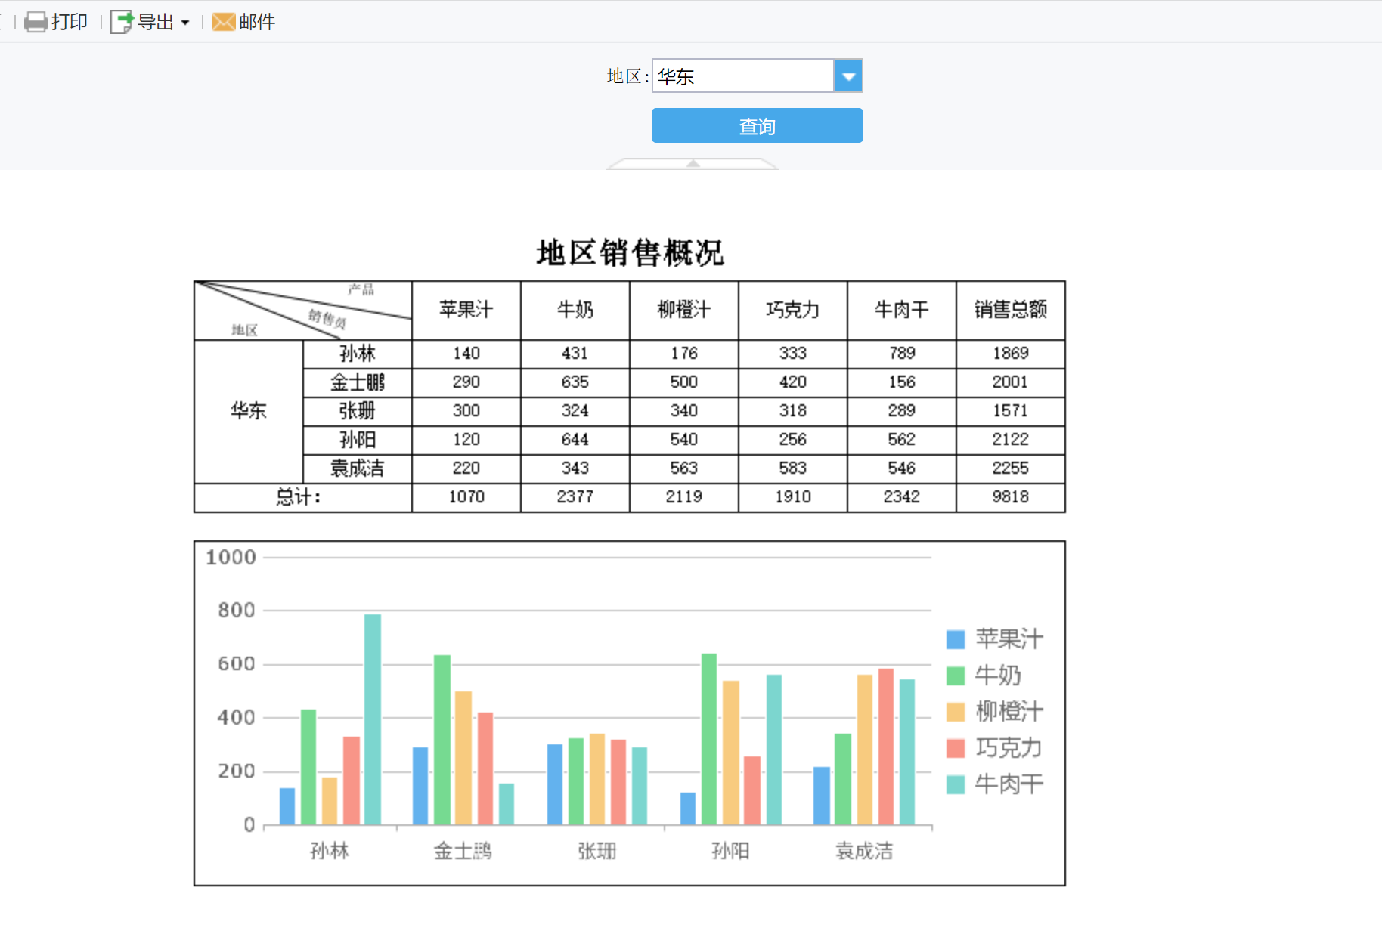
Task: Click the 打印 toolbar label
Action: tap(70, 22)
